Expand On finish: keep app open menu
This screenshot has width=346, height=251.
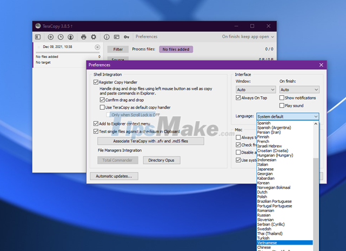point(248,37)
